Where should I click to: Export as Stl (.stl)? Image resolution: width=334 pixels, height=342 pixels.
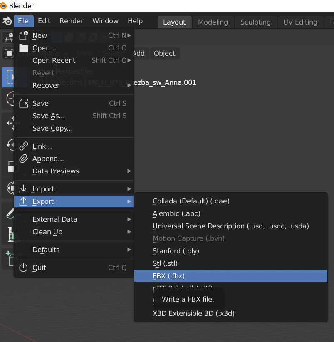click(x=231, y=263)
